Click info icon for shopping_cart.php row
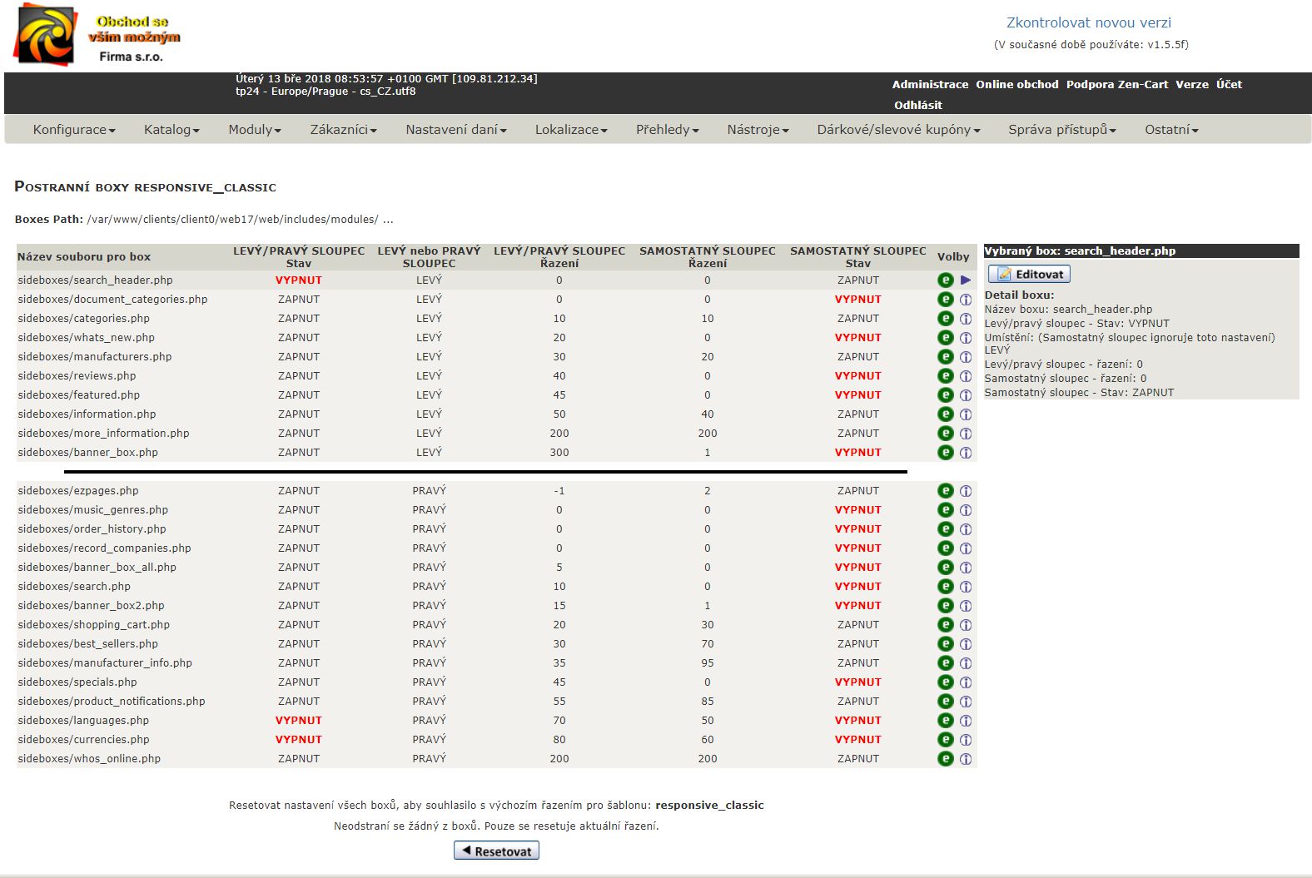 pos(966,625)
